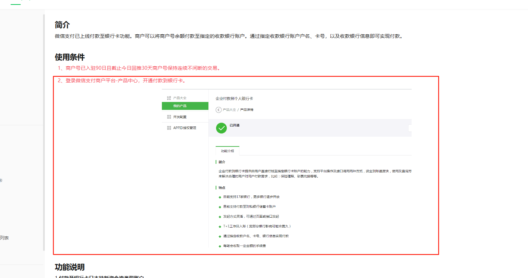Click the 产品详情 breadcrumb text
528x278 pixels.
[247, 110]
